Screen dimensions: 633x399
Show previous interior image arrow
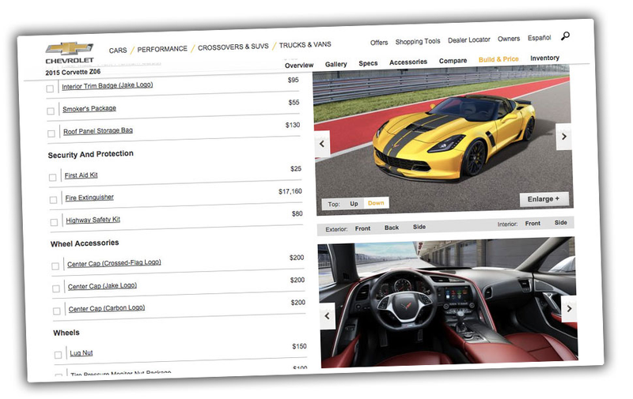click(x=328, y=315)
